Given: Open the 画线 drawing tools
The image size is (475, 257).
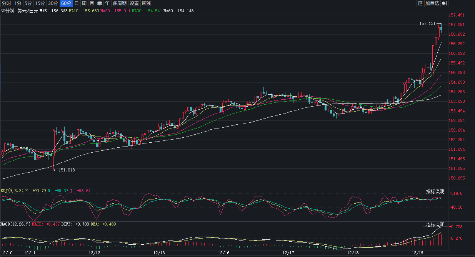Looking at the screenshot, I should [x=147, y=3].
